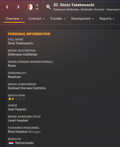Screen dimensions: 120x147
Task: Click the forward navigation arrow
Action: [18, 7]
